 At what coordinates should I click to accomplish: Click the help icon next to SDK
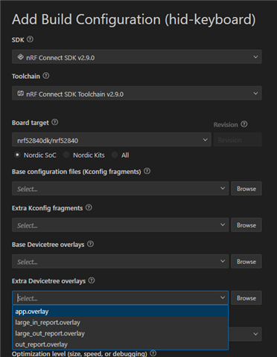coord(30,39)
